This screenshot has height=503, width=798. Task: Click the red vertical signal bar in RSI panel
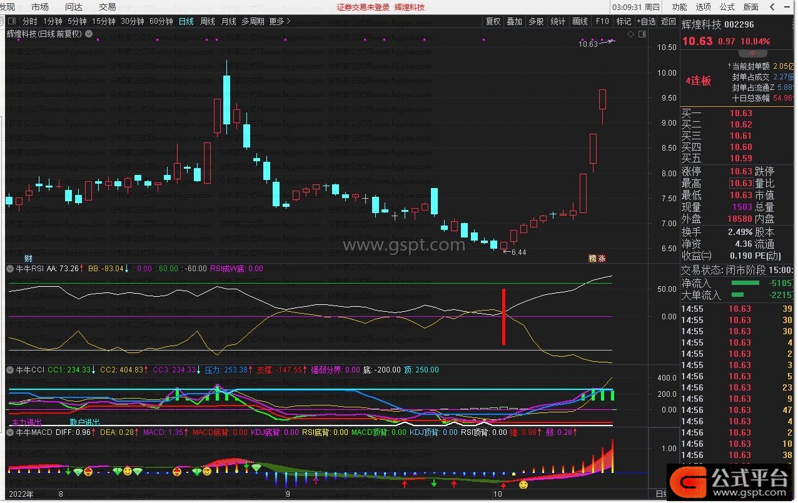[x=503, y=317]
